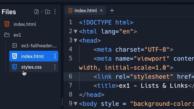Select index.html inside ex1 folder
Image resolution: width=194 pixels, height=109 pixels.
34,56
